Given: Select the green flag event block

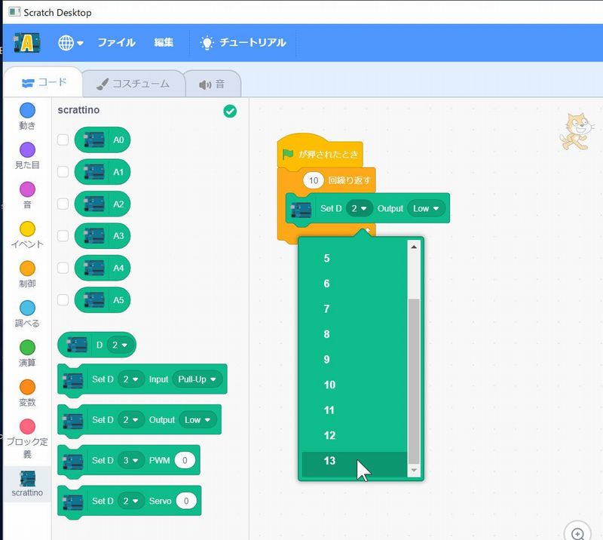Looking at the screenshot, I should coord(320,154).
